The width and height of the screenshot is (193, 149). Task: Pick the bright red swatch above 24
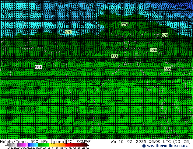click(66, 145)
